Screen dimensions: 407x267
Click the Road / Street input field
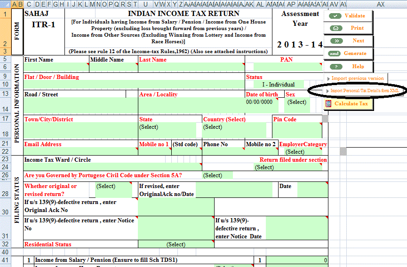pyautogui.click(x=81, y=105)
